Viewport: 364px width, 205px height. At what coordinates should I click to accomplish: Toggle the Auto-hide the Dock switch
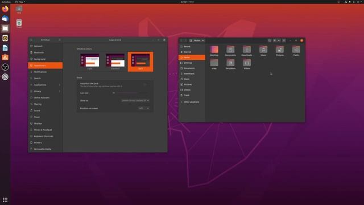146,85
